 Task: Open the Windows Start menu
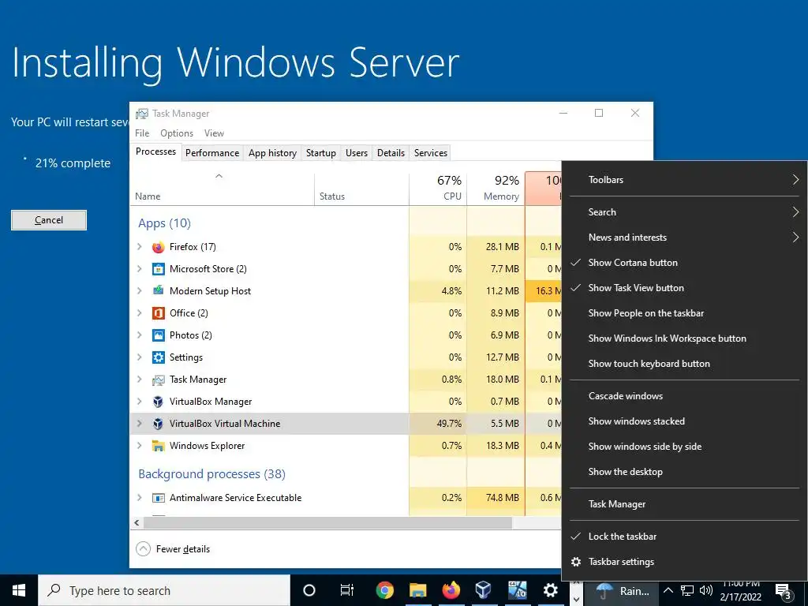[x=19, y=590]
